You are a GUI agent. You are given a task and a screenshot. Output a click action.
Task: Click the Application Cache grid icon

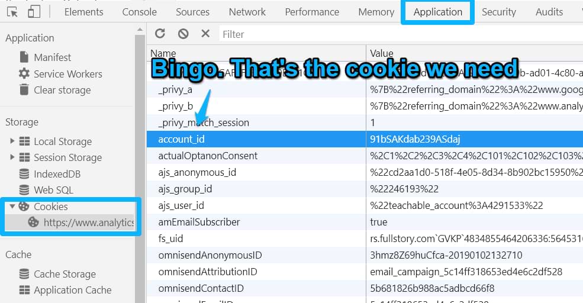(24, 289)
